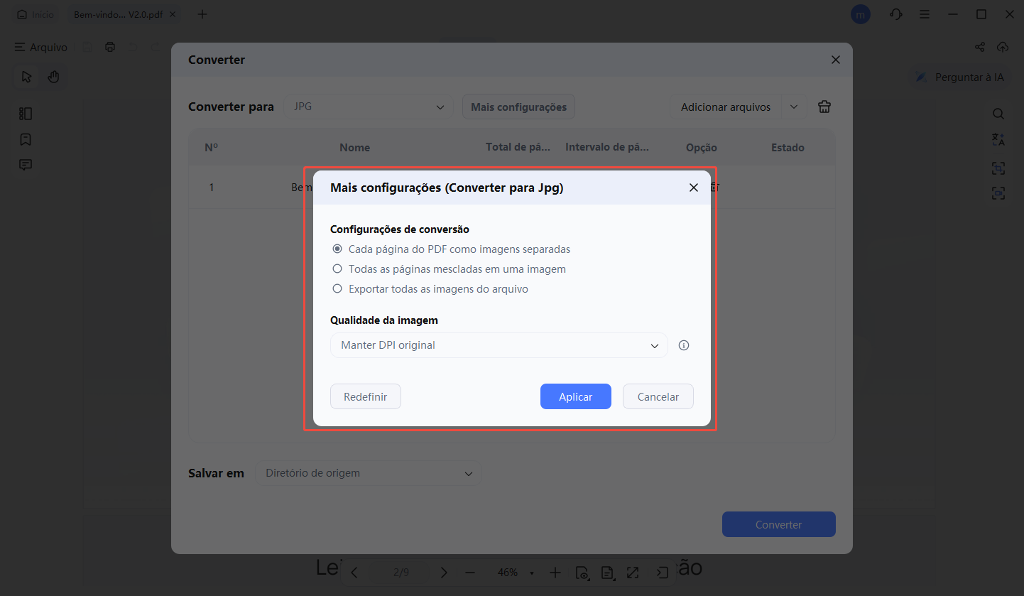
Task: Open the Bookmarks panel
Action: 26,139
